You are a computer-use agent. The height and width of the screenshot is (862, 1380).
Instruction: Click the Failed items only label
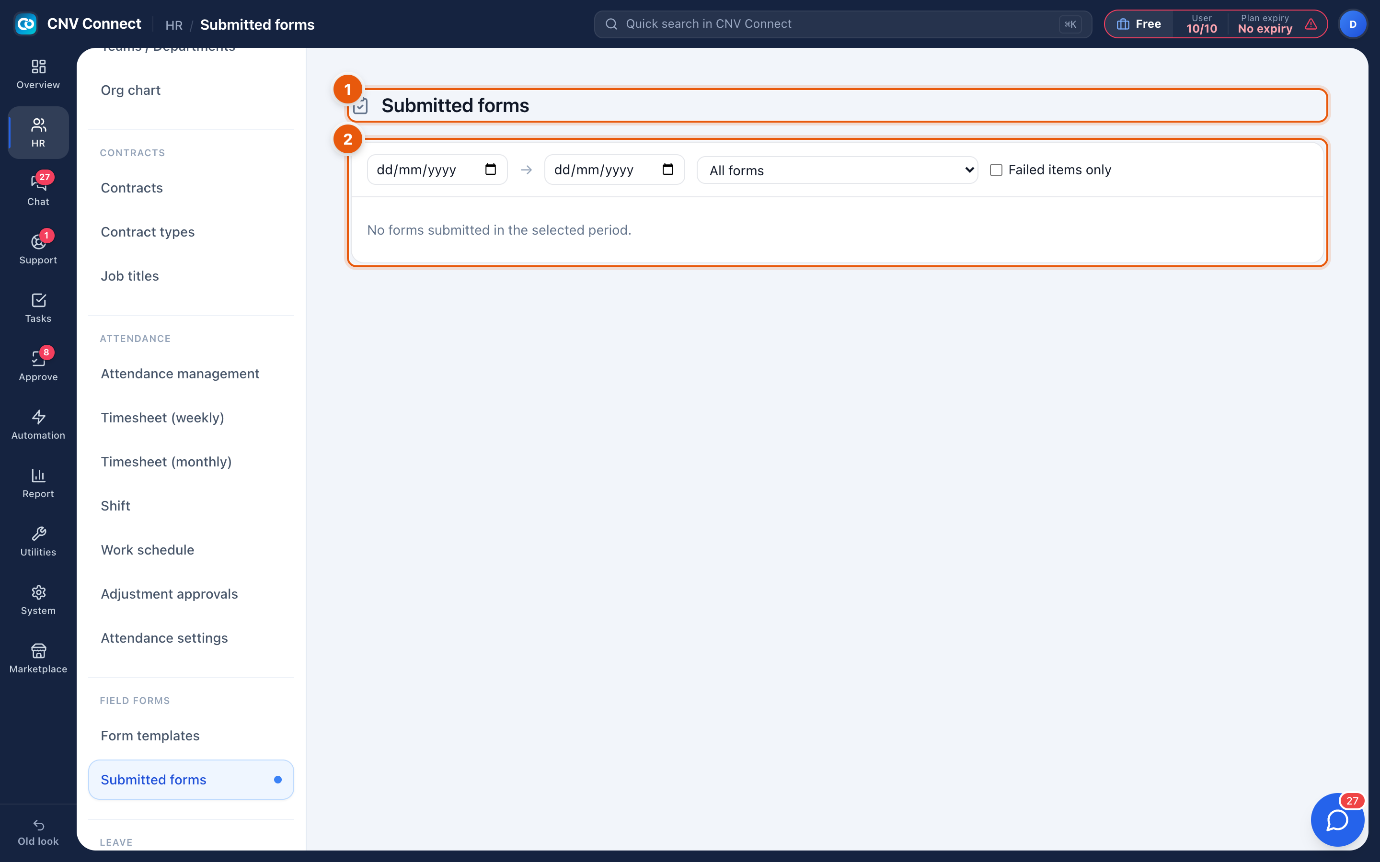[1059, 170]
